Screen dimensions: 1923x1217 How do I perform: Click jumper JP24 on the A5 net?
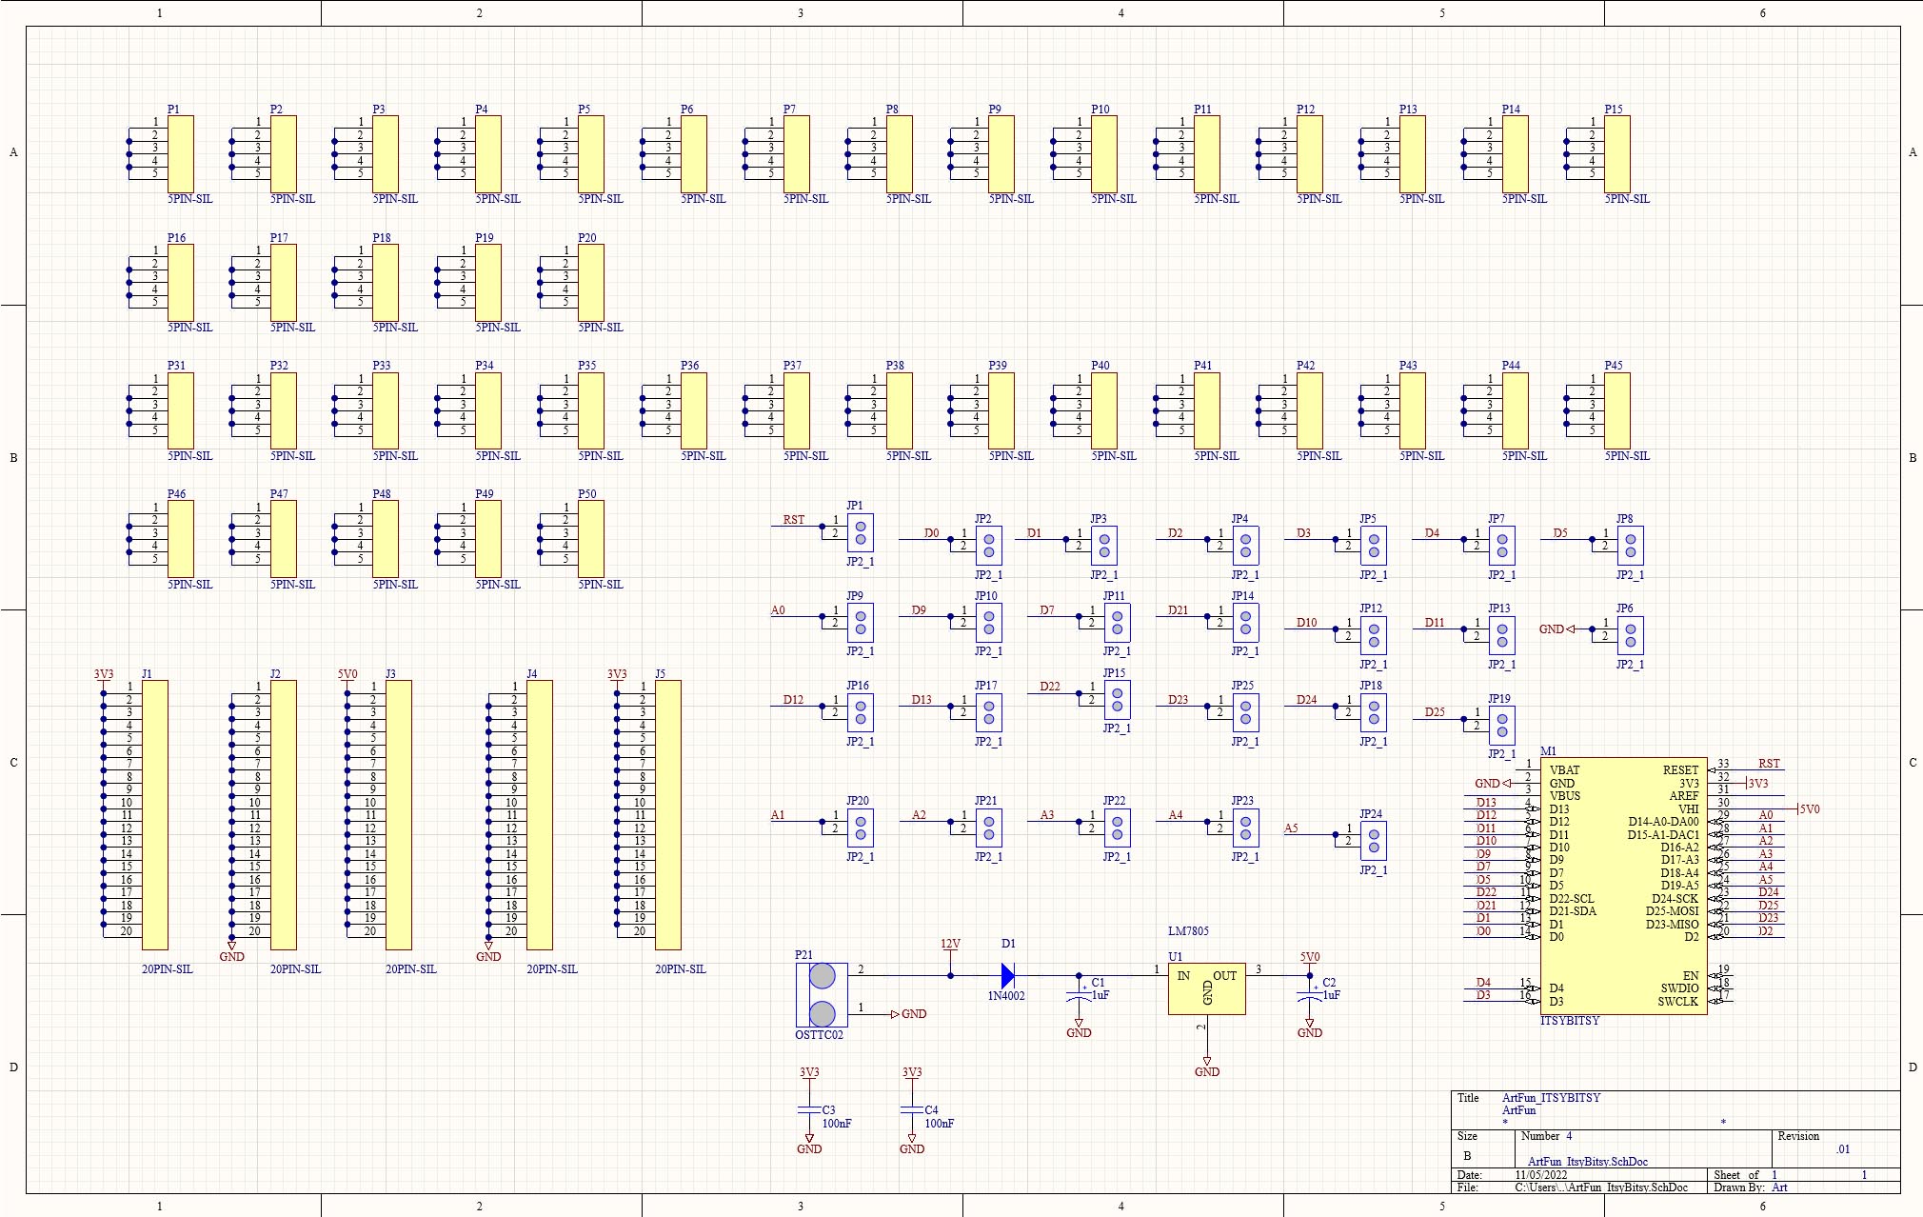click(1373, 841)
